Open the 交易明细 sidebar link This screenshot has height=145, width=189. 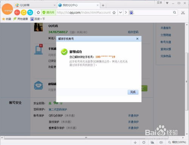[166, 35]
